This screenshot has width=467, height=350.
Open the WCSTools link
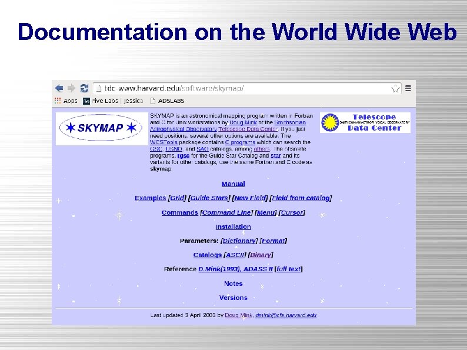click(164, 142)
